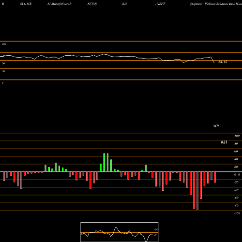Image resolution: width=242 pixels, height=242 pixels.
Task: Click the MR axis label 40
Action: [236, 159]
